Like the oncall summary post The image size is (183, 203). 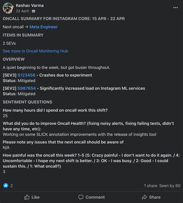32,197
